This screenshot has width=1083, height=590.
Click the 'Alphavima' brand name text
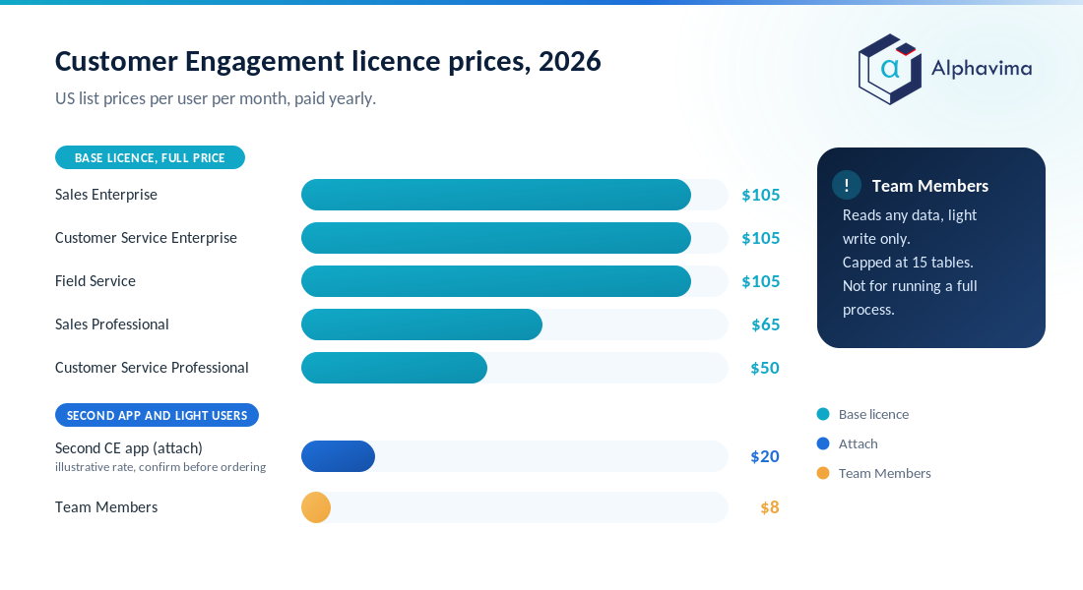tap(982, 68)
